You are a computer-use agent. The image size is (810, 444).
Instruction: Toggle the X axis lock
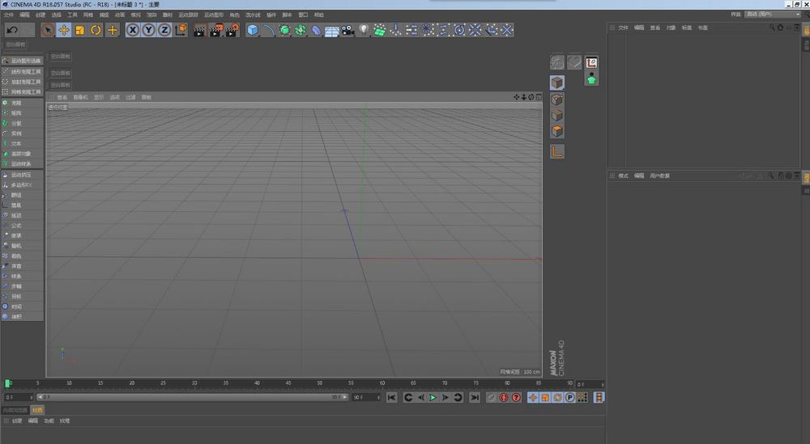click(133, 30)
